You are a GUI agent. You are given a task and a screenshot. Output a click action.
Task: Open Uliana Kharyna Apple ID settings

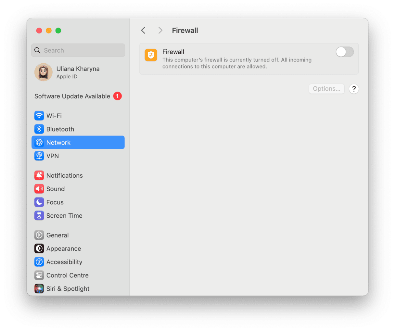pyautogui.click(x=78, y=72)
